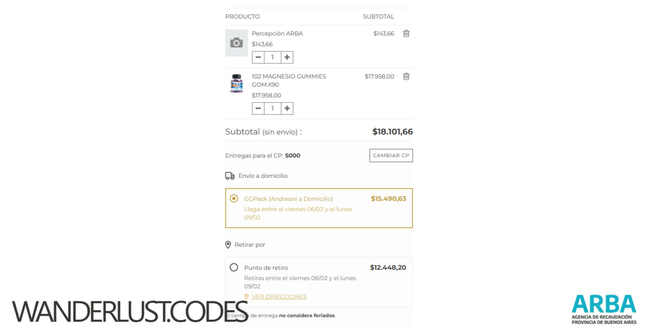
Task: Click the camera placeholder image for Percepción ARBA
Action: tap(237, 42)
